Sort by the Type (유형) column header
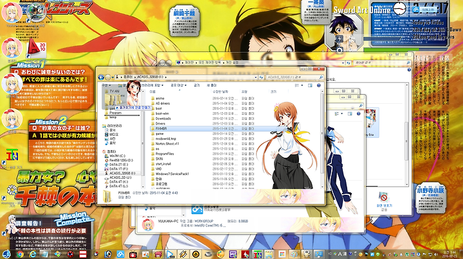The image size is (463, 259). point(244,92)
